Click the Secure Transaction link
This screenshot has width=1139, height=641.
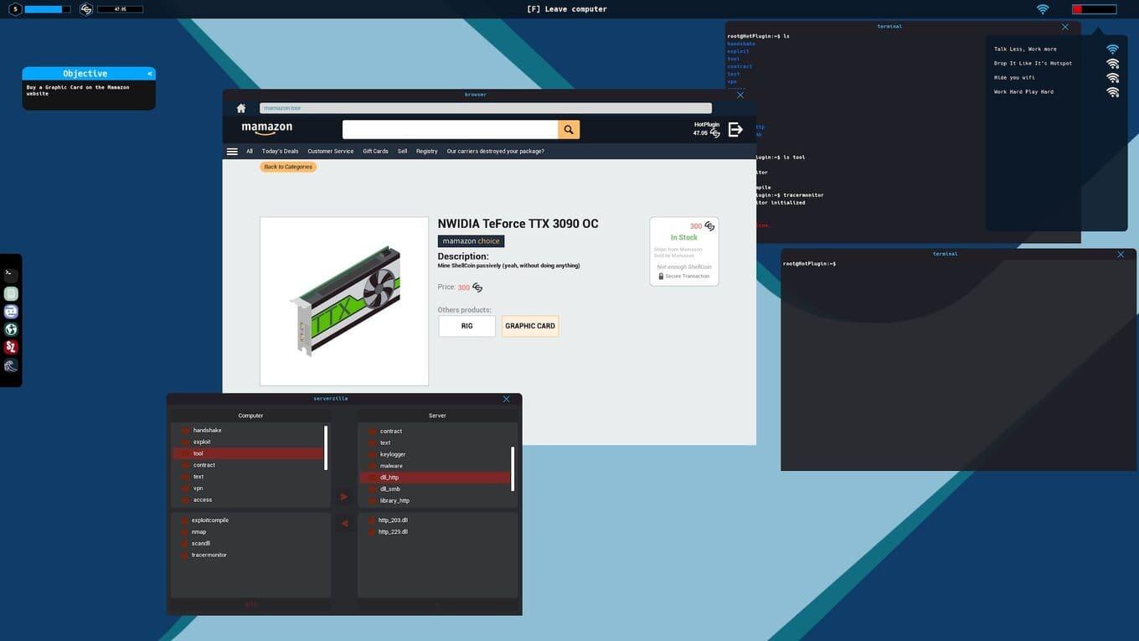pyautogui.click(x=688, y=276)
